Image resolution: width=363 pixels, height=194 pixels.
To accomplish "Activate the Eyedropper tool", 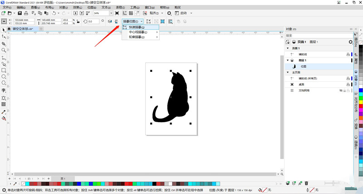I will [4, 112].
